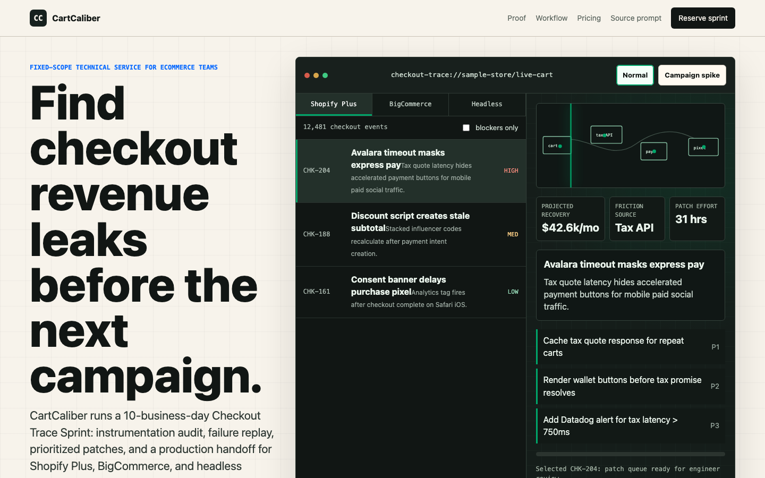This screenshot has width=765, height=478.
Task: Click the Projected Recovery $42.6k/mo card
Action: click(x=570, y=219)
